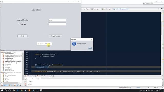Click the Sign In button
Image resolution: width=164 pixels, height=92 pixels.
point(22,36)
